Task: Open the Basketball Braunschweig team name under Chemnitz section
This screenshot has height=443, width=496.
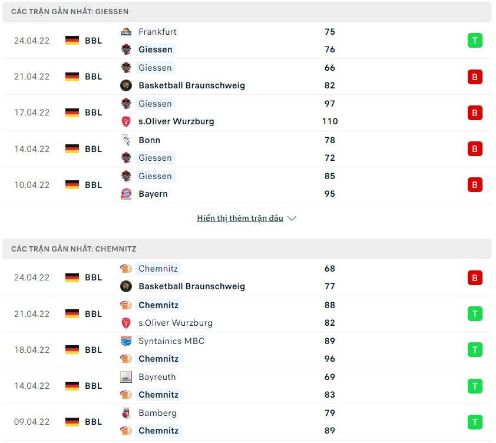Action: 191,286
